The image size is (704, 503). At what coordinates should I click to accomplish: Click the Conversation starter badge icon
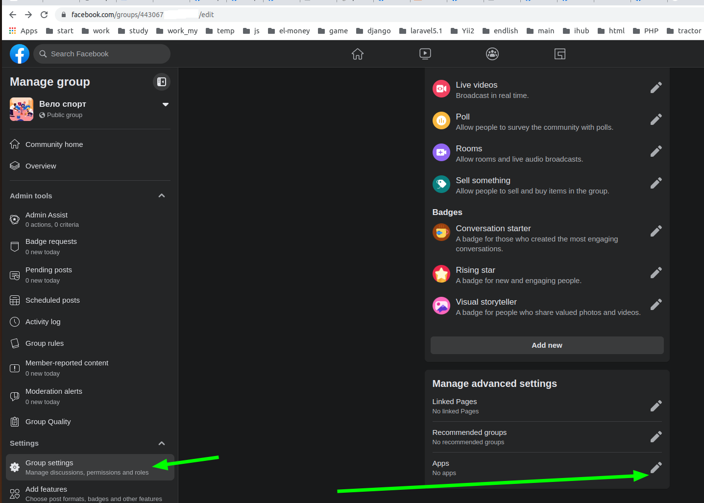click(x=441, y=232)
